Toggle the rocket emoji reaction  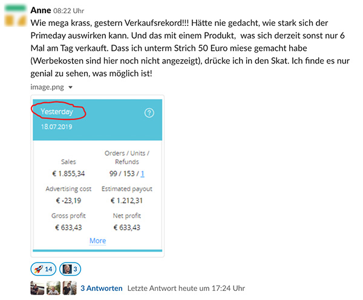point(44,269)
